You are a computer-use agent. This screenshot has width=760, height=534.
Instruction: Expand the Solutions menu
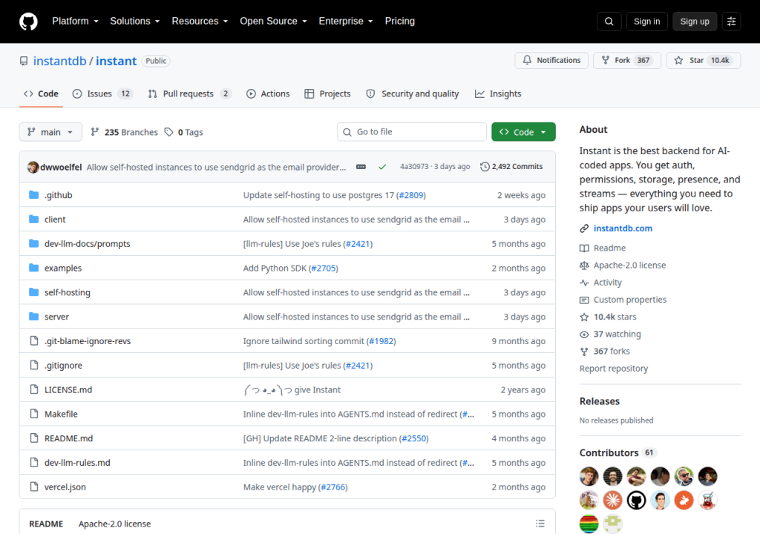pos(135,22)
